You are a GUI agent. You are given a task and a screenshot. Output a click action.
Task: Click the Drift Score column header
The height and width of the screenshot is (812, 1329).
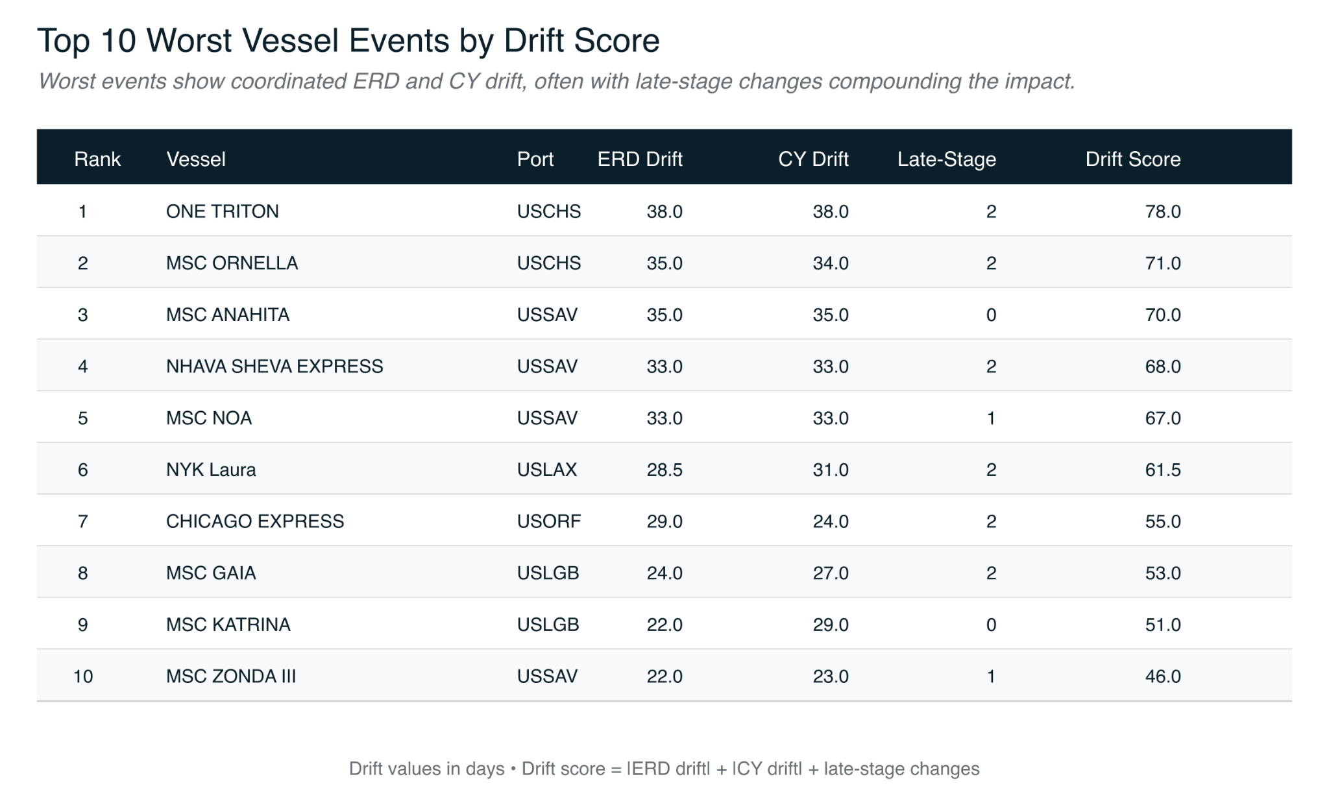[1132, 159]
